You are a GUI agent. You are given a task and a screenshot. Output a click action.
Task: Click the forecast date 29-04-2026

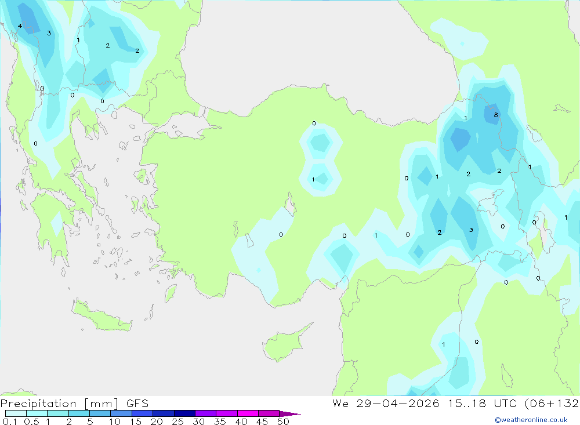click(398, 404)
